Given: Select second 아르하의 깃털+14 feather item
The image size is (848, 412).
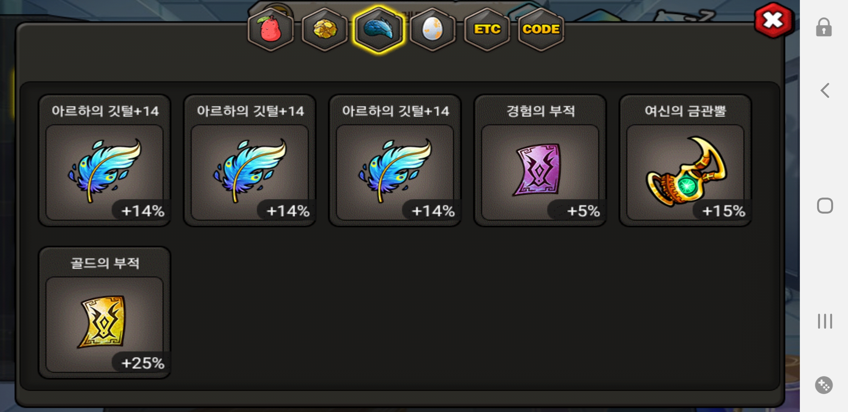Looking at the screenshot, I should [250, 161].
